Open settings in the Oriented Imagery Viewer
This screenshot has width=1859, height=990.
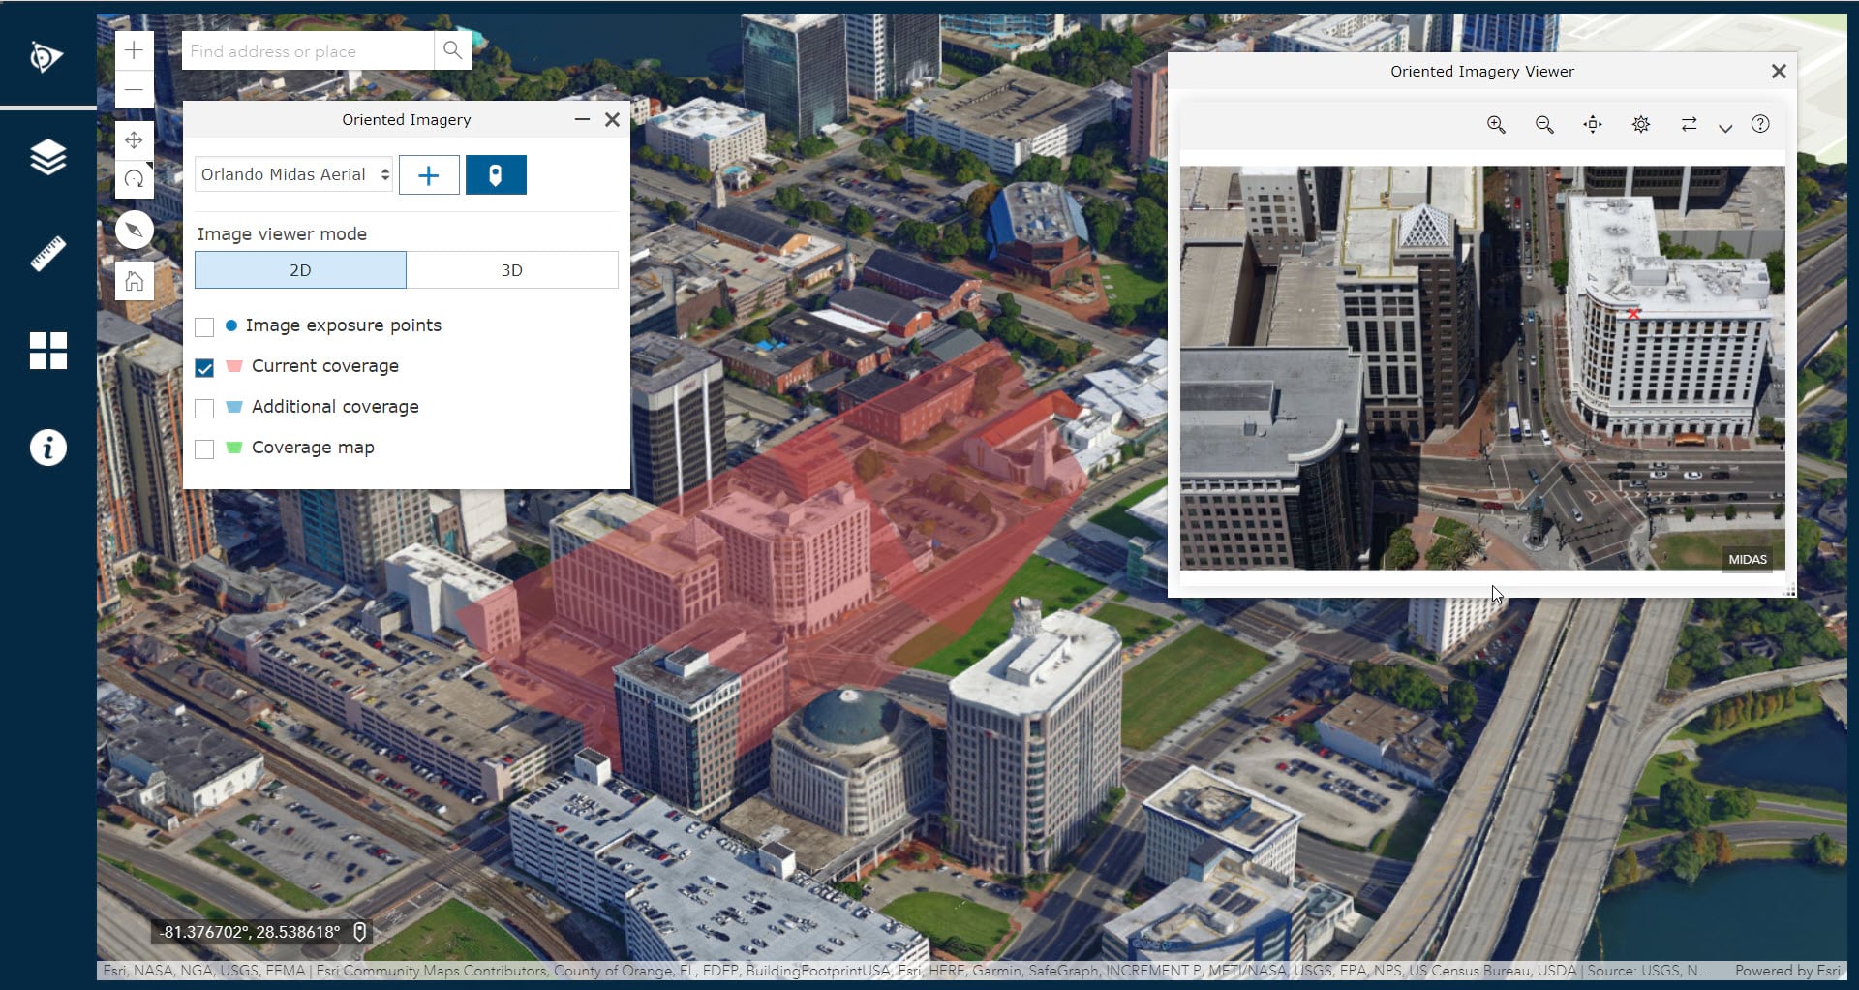1641,124
